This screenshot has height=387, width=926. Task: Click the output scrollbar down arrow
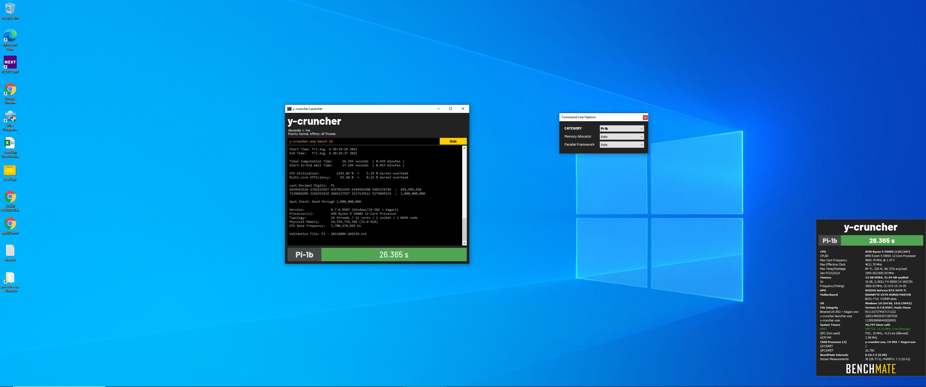click(464, 243)
